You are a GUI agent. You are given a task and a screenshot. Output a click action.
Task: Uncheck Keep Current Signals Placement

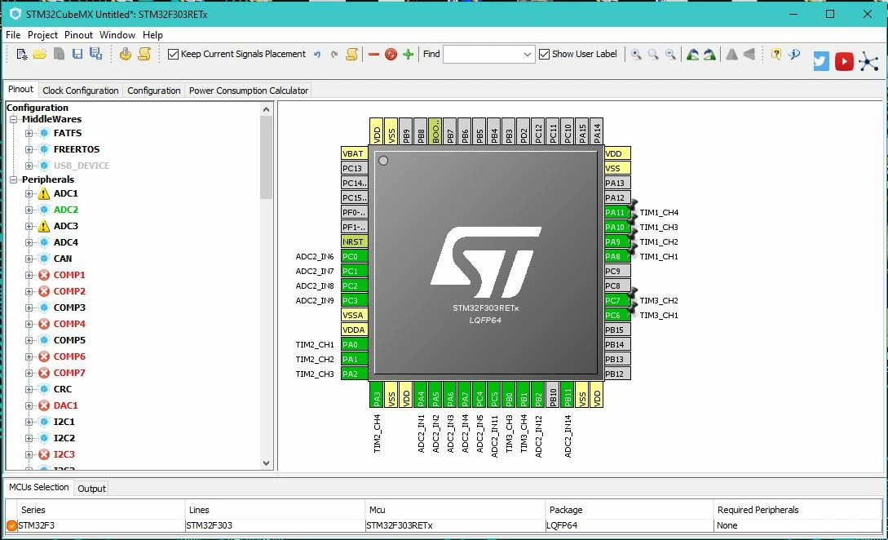pos(174,55)
